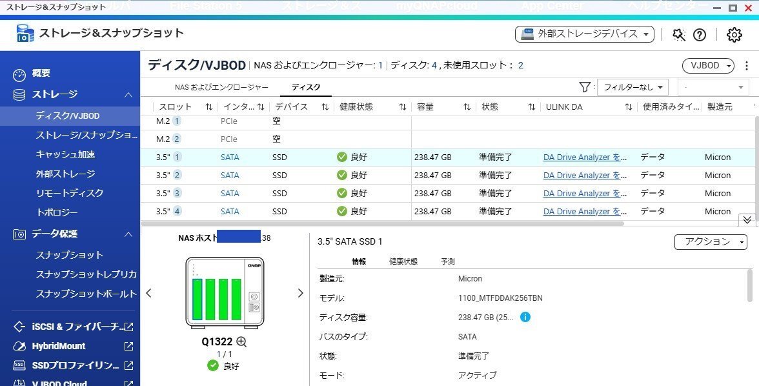Open the DA Drive Analyzer link for slot 1
The width and height of the screenshot is (759, 386).
click(585, 157)
